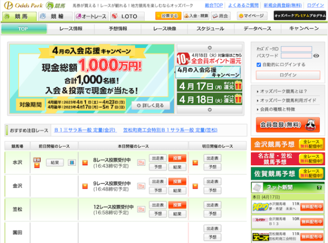Open the 競馬 horse racing tab
The image size is (328, 243).
point(19,16)
